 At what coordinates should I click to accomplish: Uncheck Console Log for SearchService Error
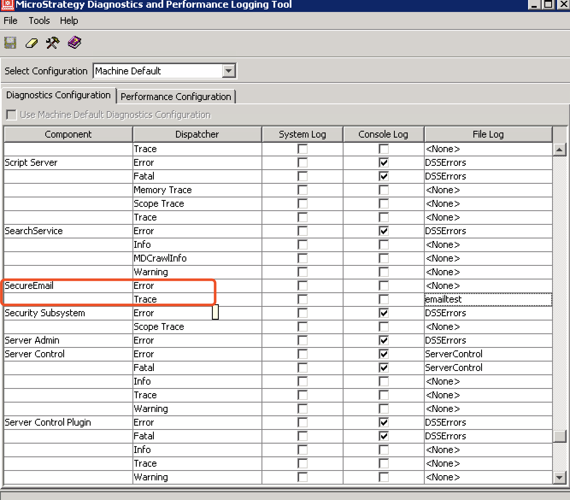[x=384, y=231]
